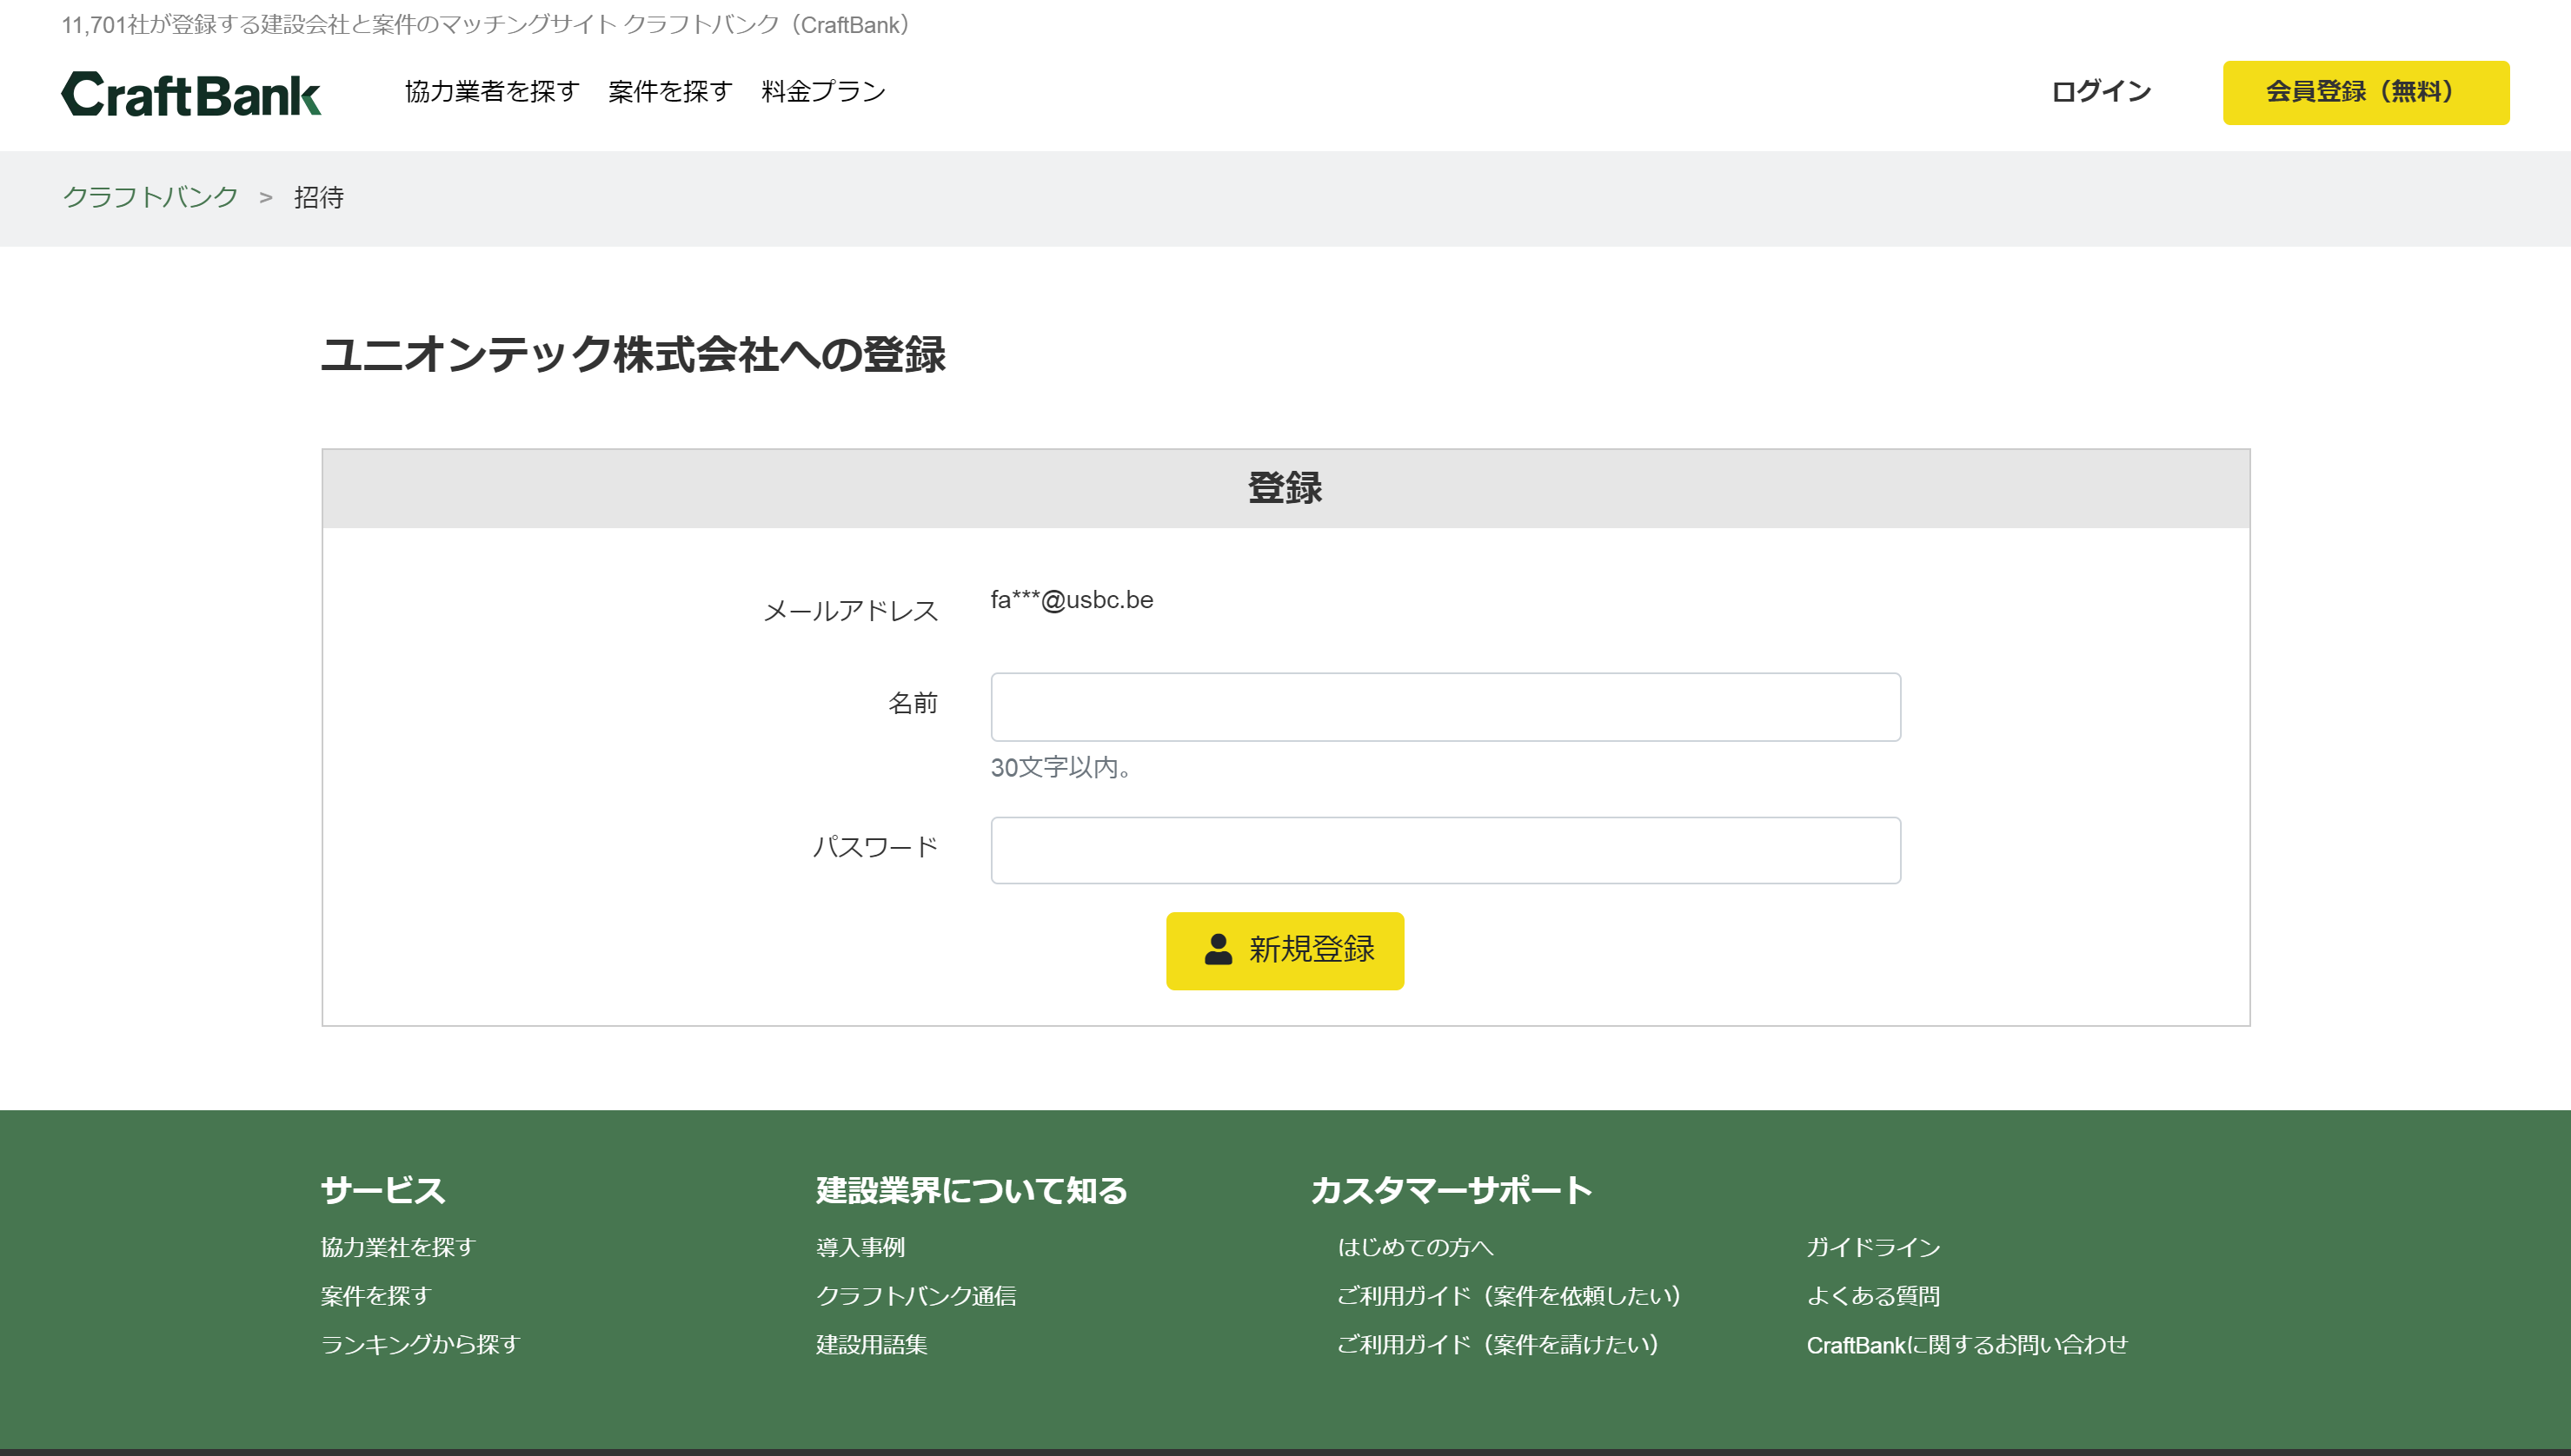Viewport: 2571px width, 1456px height.
Task: Click ランキングから探す in footer
Action: tap(422, 1346)
